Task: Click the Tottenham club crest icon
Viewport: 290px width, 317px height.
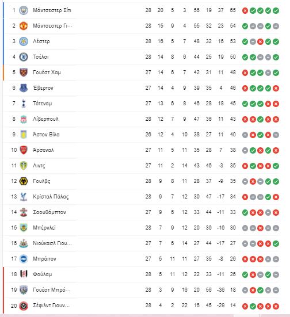Action: coord(24,104)
